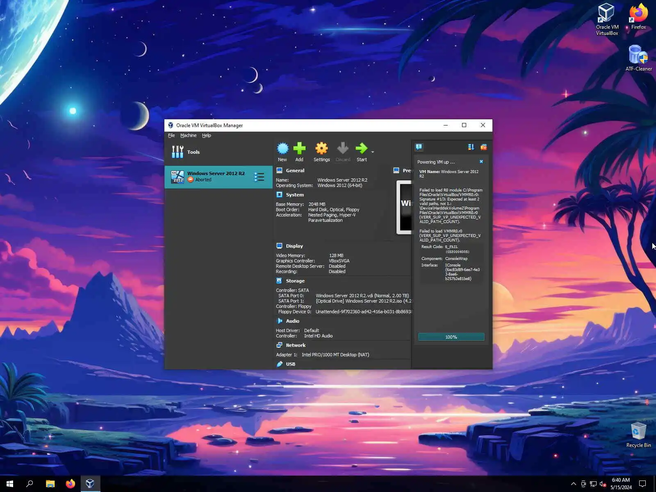Open the ATF-Cleaner desktop shortcut
The width and height of the screenshot is (656, 492).
[x=638, y=58]
